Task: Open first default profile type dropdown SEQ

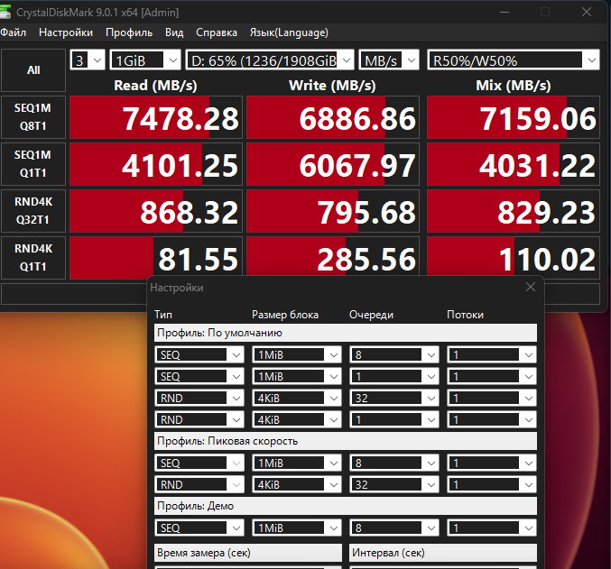Action: [199, 354]
